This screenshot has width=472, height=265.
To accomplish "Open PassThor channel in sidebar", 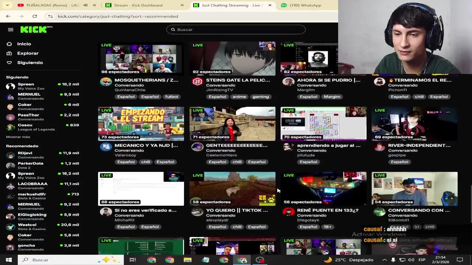I will click(42, 117).
